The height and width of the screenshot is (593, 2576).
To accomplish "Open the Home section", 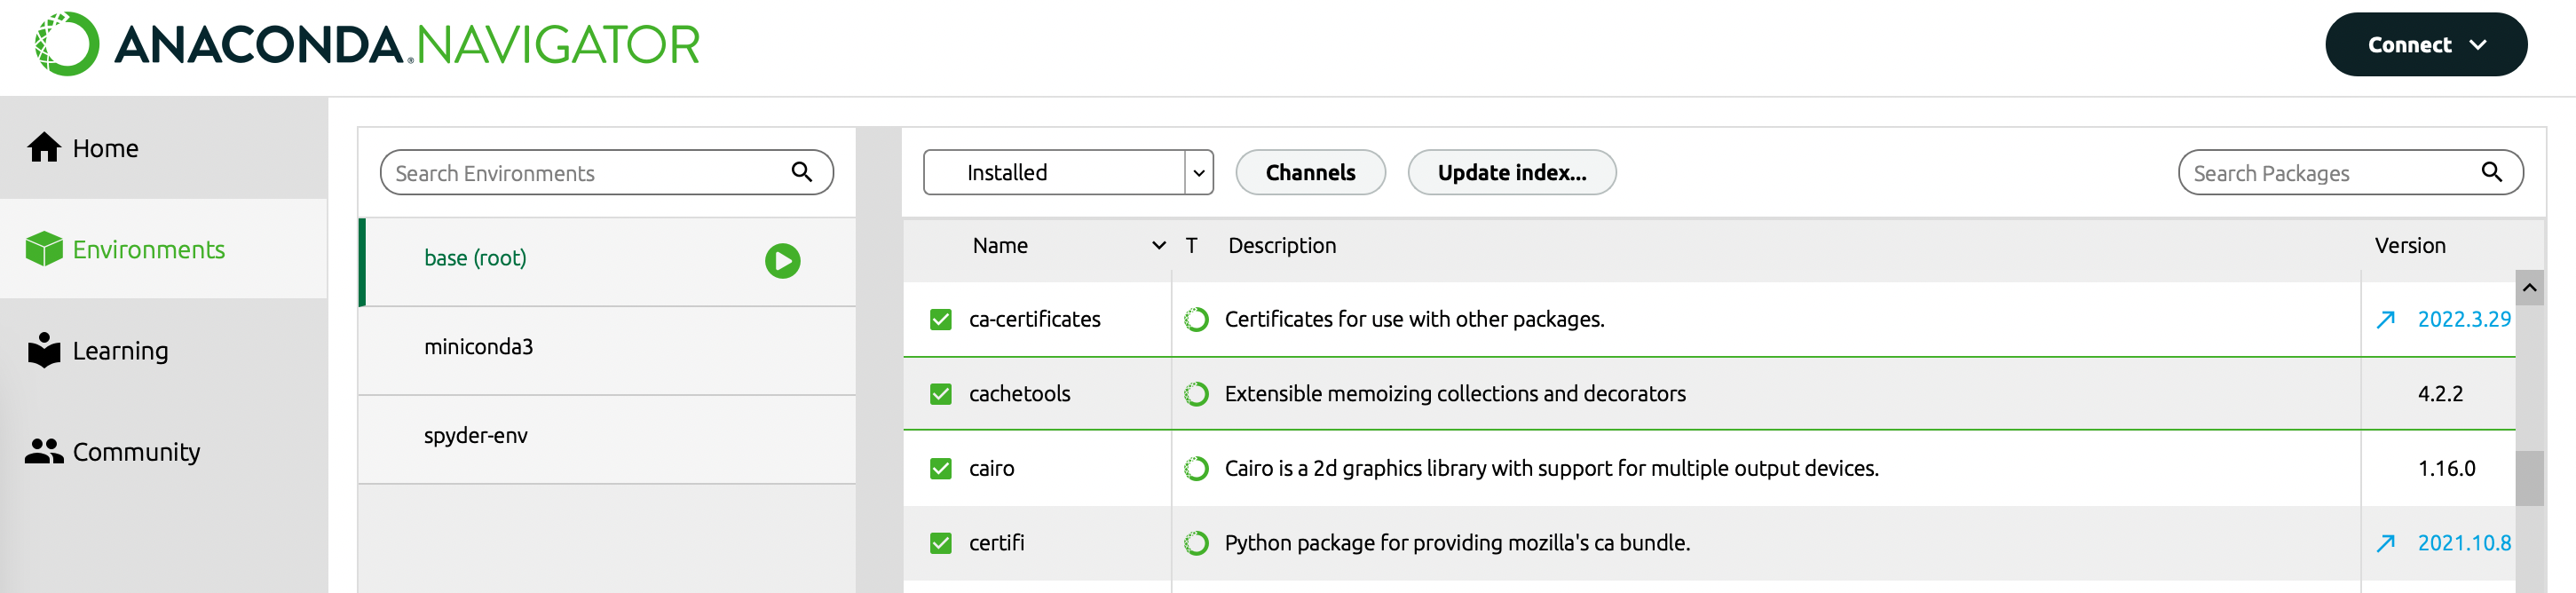I will (x=105, y=148).
